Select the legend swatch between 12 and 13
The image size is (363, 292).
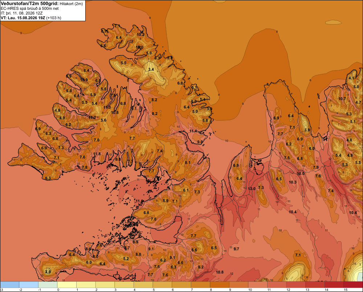[x=296, y=285]
